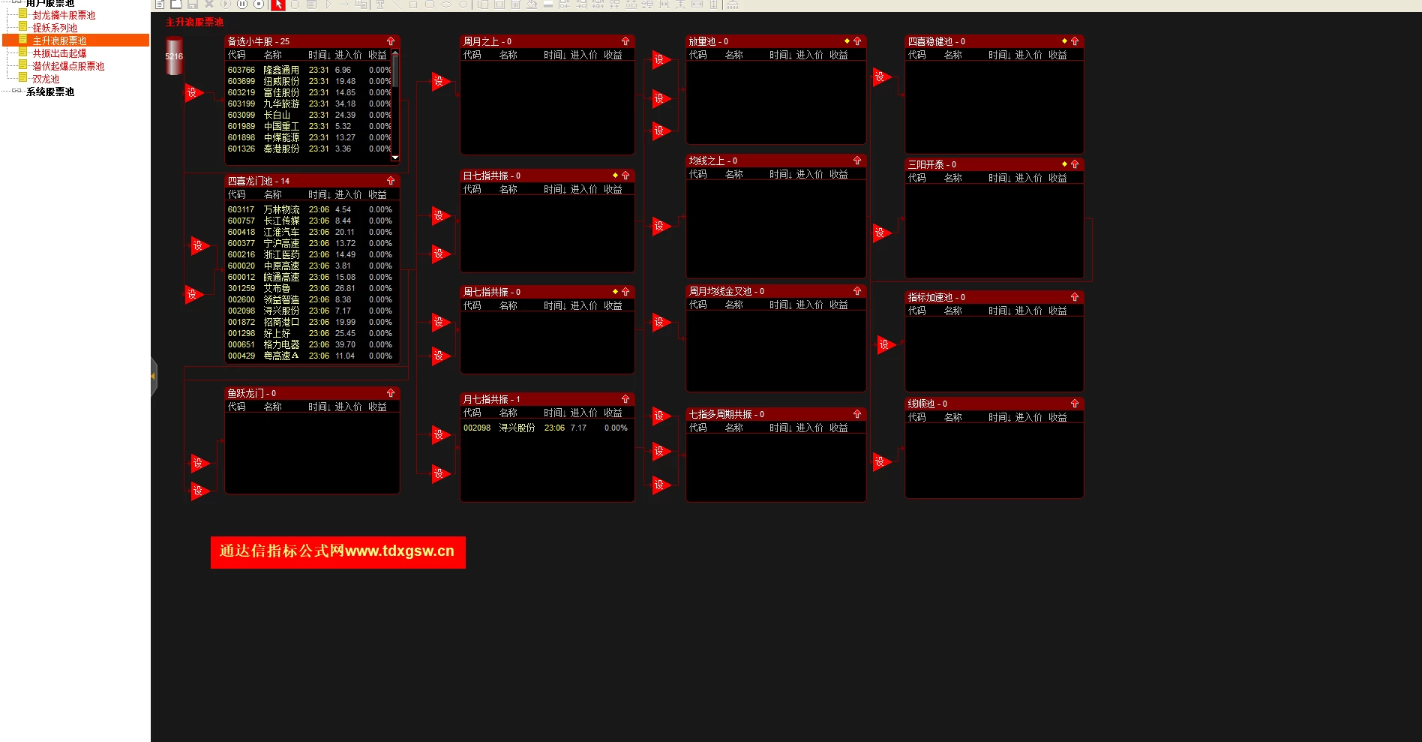Click the 七指多周期共振 - 0 panel title
The height and width of the screenshot is (742, 1422).
pyautogui.click(x=727, y=414)
